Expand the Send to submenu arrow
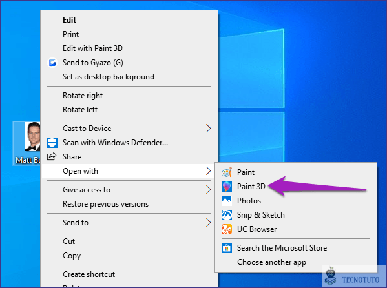 point(208,223)
